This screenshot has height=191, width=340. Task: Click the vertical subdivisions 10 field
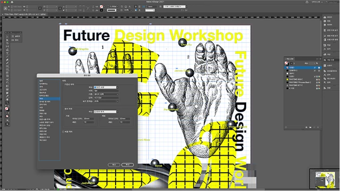coord(124,122)
